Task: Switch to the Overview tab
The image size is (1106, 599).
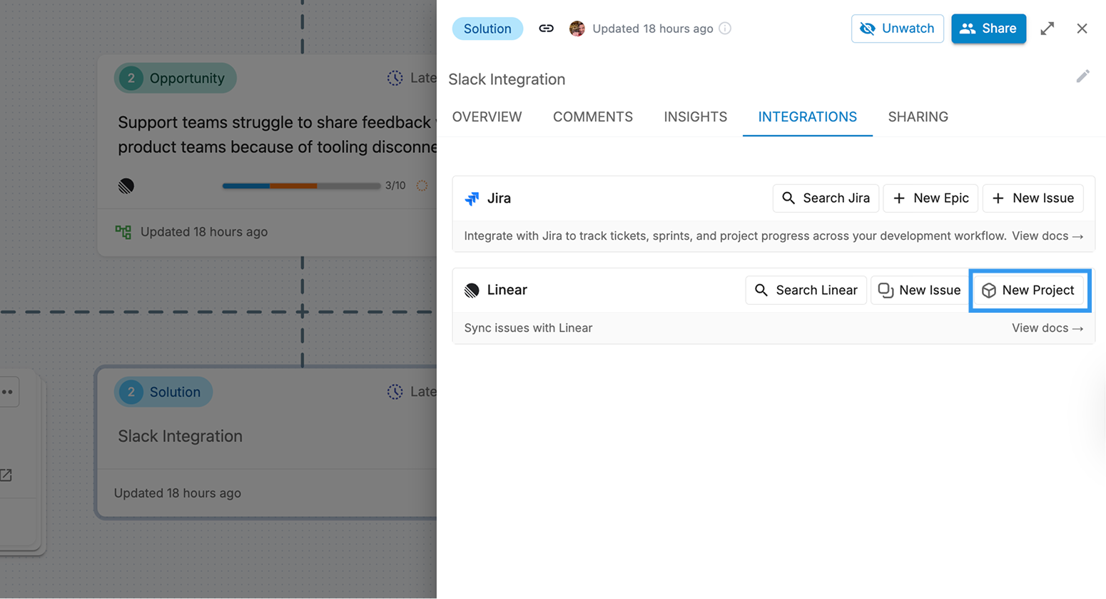Action: point(487,117)
